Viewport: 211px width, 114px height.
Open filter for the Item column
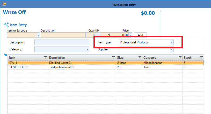(x=45, y=57)
